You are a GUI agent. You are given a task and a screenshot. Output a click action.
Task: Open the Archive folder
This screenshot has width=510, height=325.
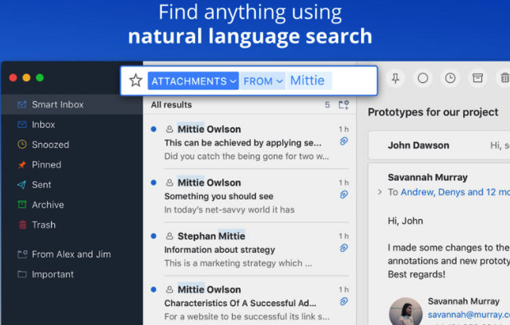pos(72,205)
